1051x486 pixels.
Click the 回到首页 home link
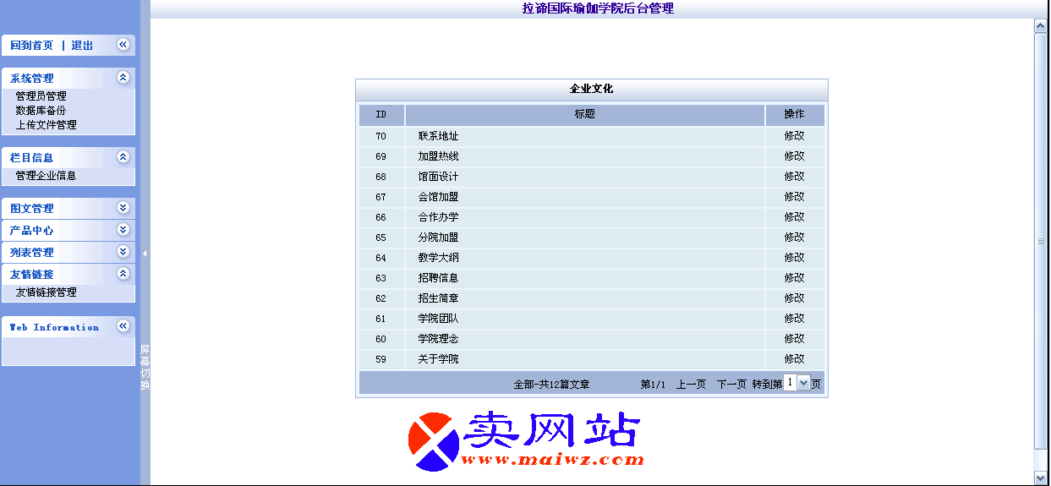coord(32,46)
